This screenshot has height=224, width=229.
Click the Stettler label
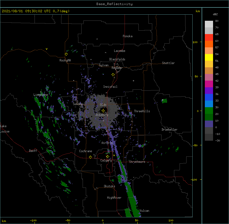point(168,63)
